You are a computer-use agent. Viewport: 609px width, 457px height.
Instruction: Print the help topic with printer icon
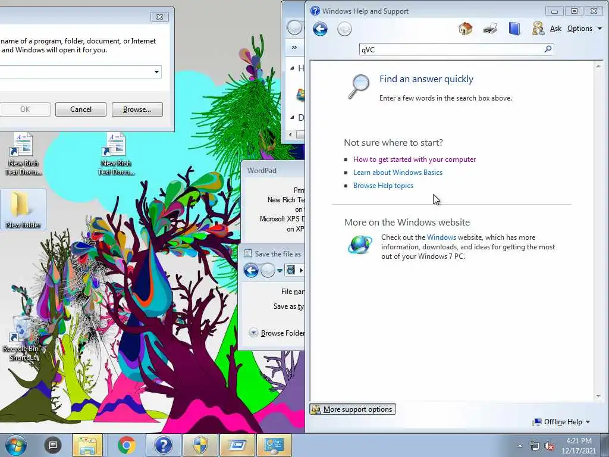(x=490, y=29)
